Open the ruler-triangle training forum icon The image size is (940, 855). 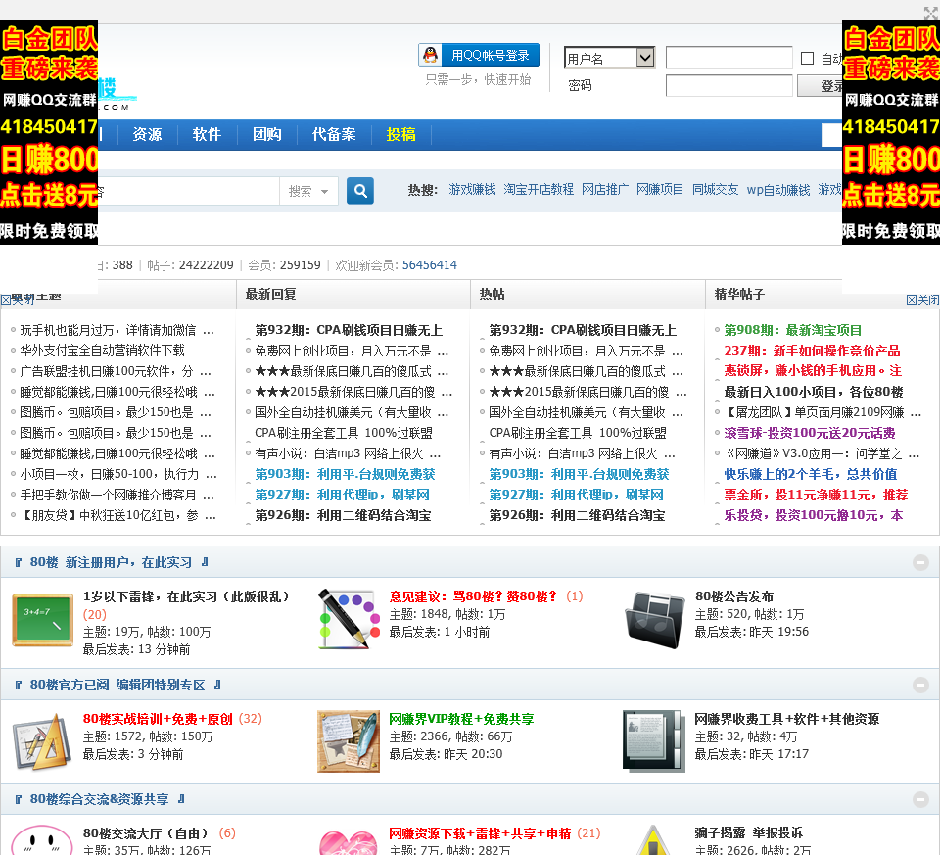click(43, 741)
